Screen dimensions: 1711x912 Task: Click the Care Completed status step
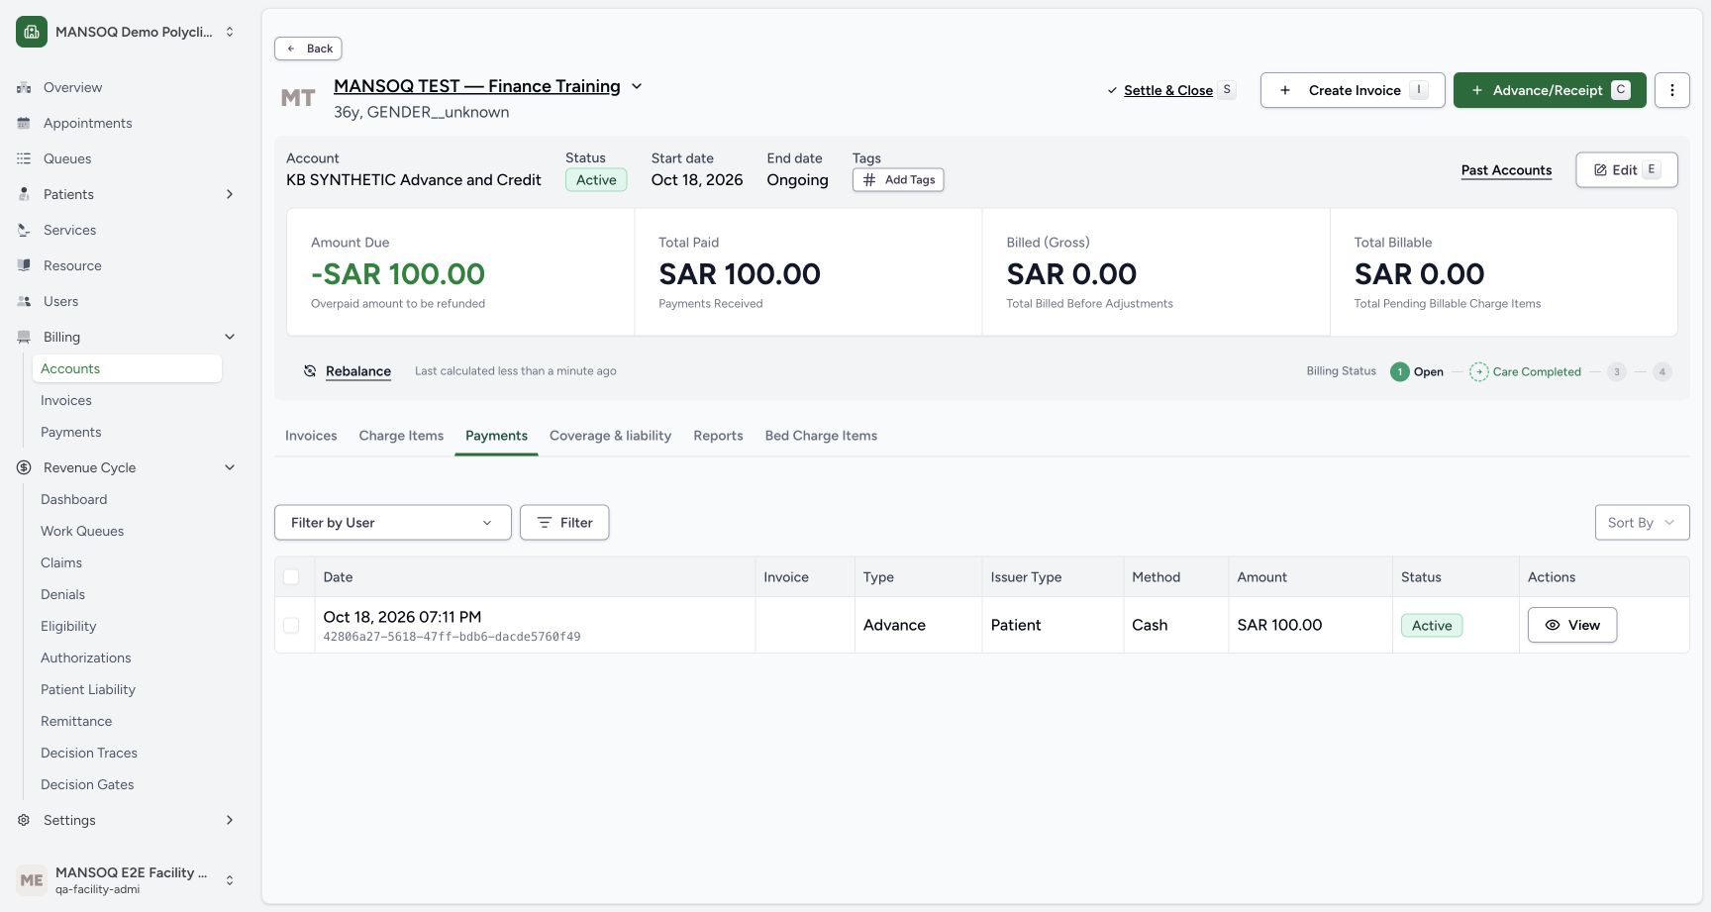(1526, 372)
